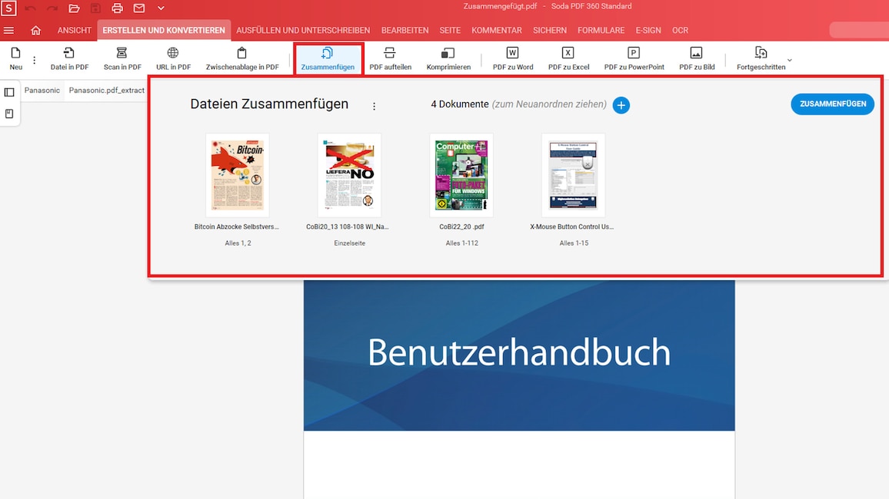This screenshot has height=499, width=889.
Task: Expand the quick access toolbar chevron
Action: coord(161,8)
